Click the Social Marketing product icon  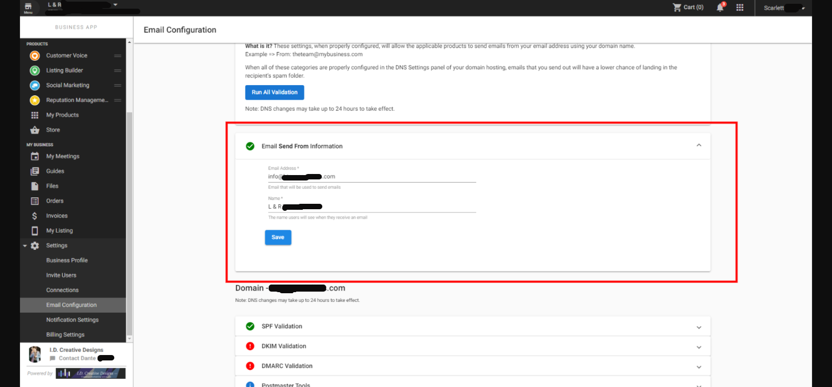pyautogui.click(x=35, y=85)
